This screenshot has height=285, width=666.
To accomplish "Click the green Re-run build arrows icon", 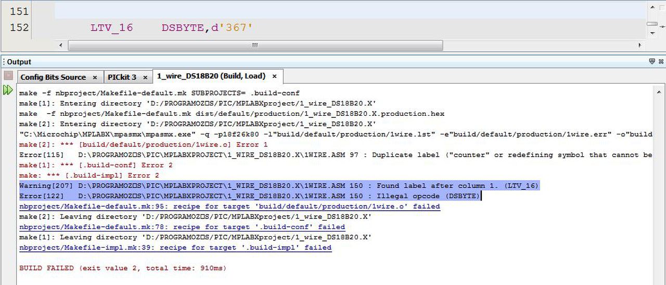I will (x=8, y=90).
